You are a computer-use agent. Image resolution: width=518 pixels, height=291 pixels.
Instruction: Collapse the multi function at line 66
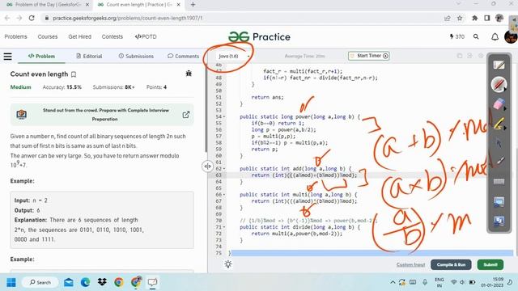224,195
